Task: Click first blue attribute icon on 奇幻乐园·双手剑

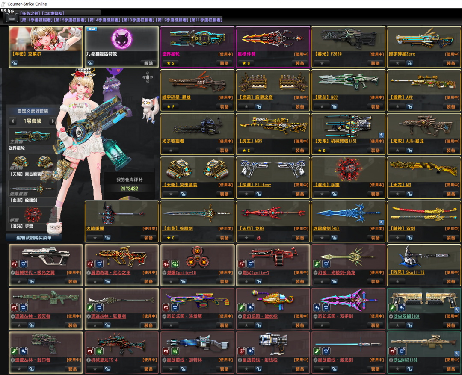Action: 317,307
